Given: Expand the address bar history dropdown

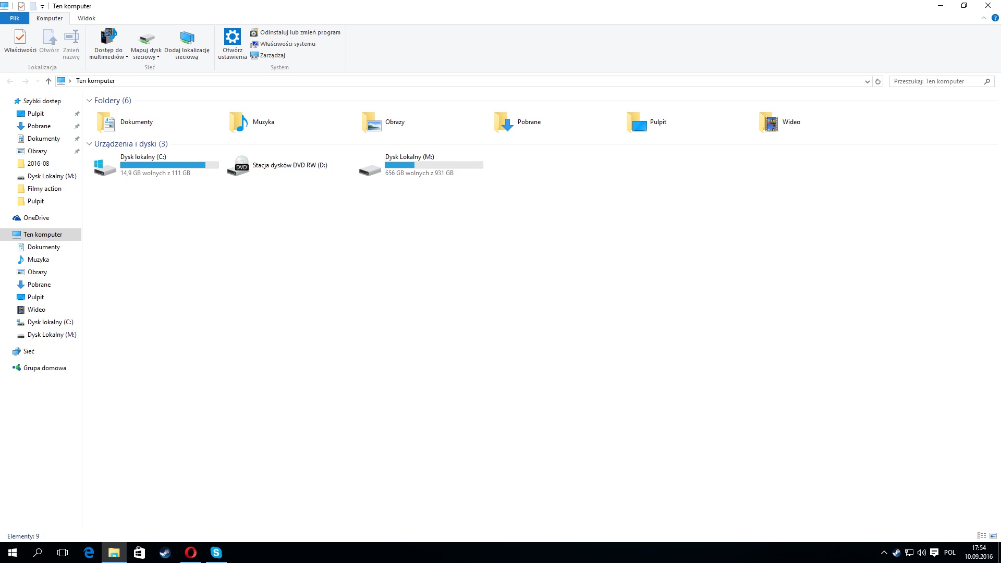Looking at the screenshot, I should [x=867, y=81].
